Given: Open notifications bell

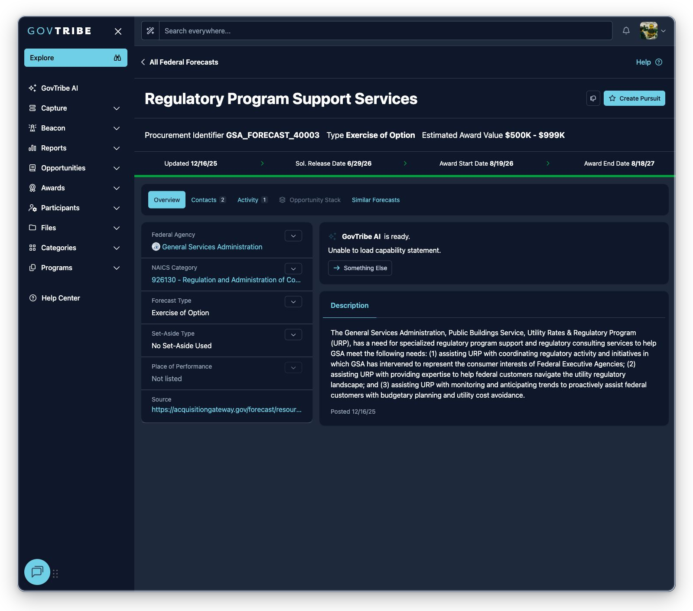Looking at the screenshot, I should coord(626,30).
